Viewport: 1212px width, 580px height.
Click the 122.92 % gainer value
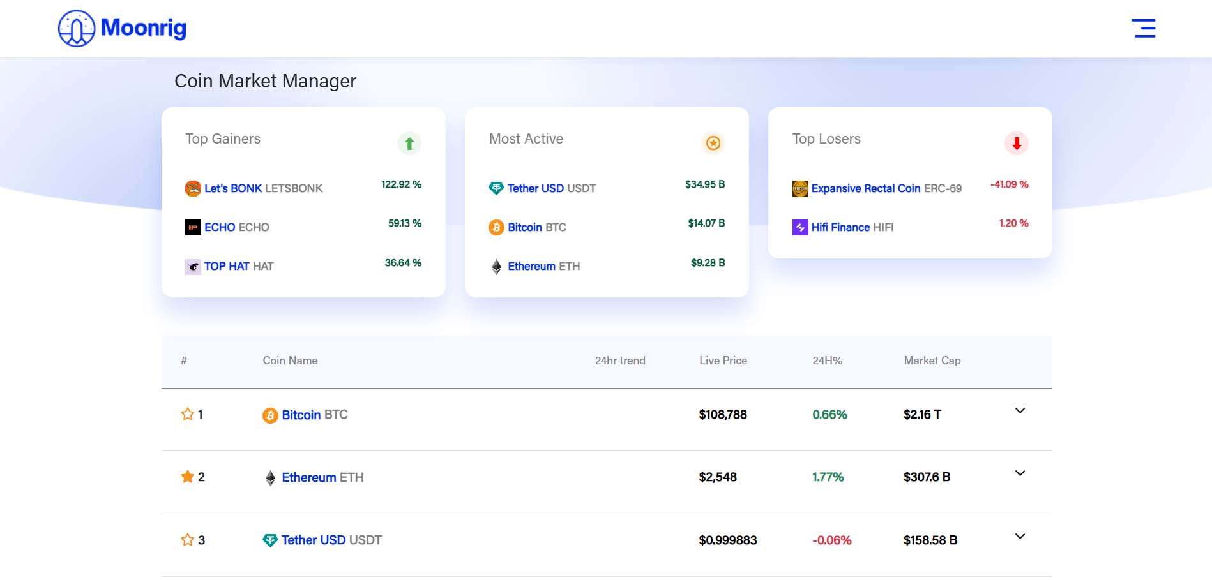tap(401, 184)
